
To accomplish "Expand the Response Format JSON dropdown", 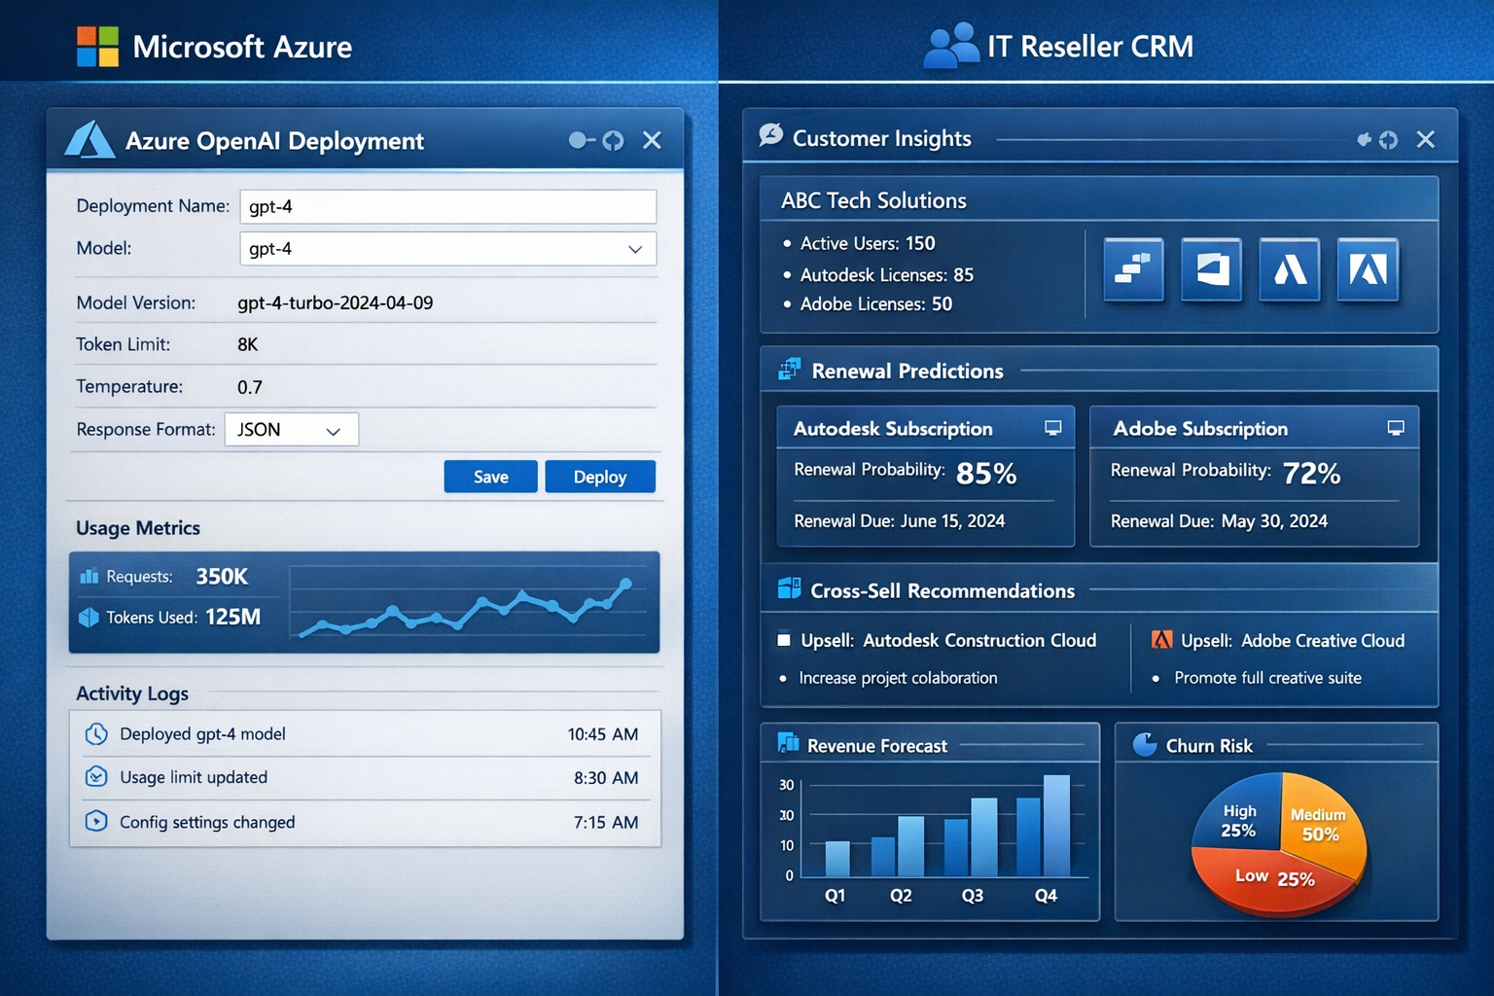I will pyautogui.click(x=291, y=429).
